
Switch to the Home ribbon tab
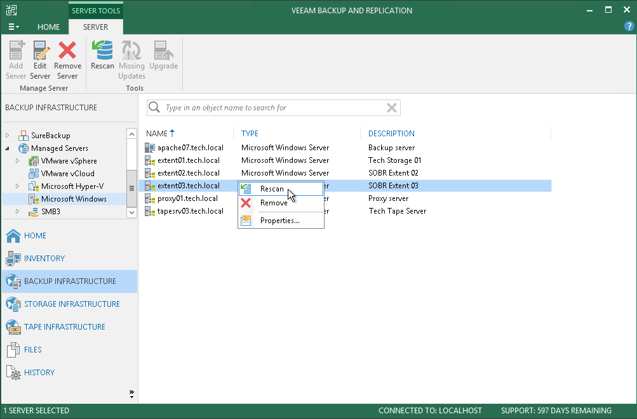48,27
